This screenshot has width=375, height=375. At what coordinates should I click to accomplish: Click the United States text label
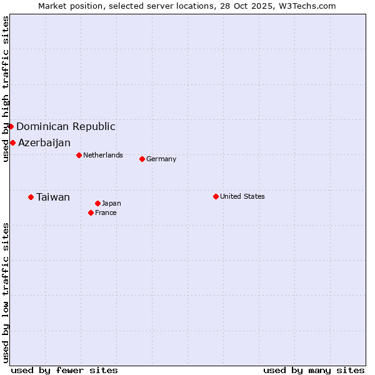242,196
